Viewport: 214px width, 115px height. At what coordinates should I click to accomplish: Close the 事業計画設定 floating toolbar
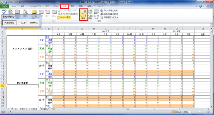tap(36, 16)
